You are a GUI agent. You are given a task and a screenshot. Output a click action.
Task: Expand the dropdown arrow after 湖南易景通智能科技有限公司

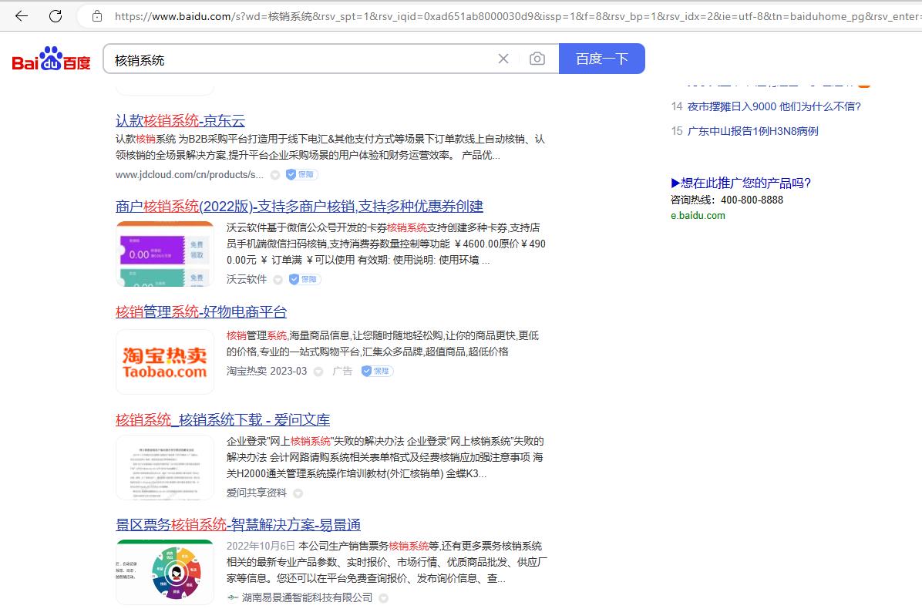tap(383, 598)
